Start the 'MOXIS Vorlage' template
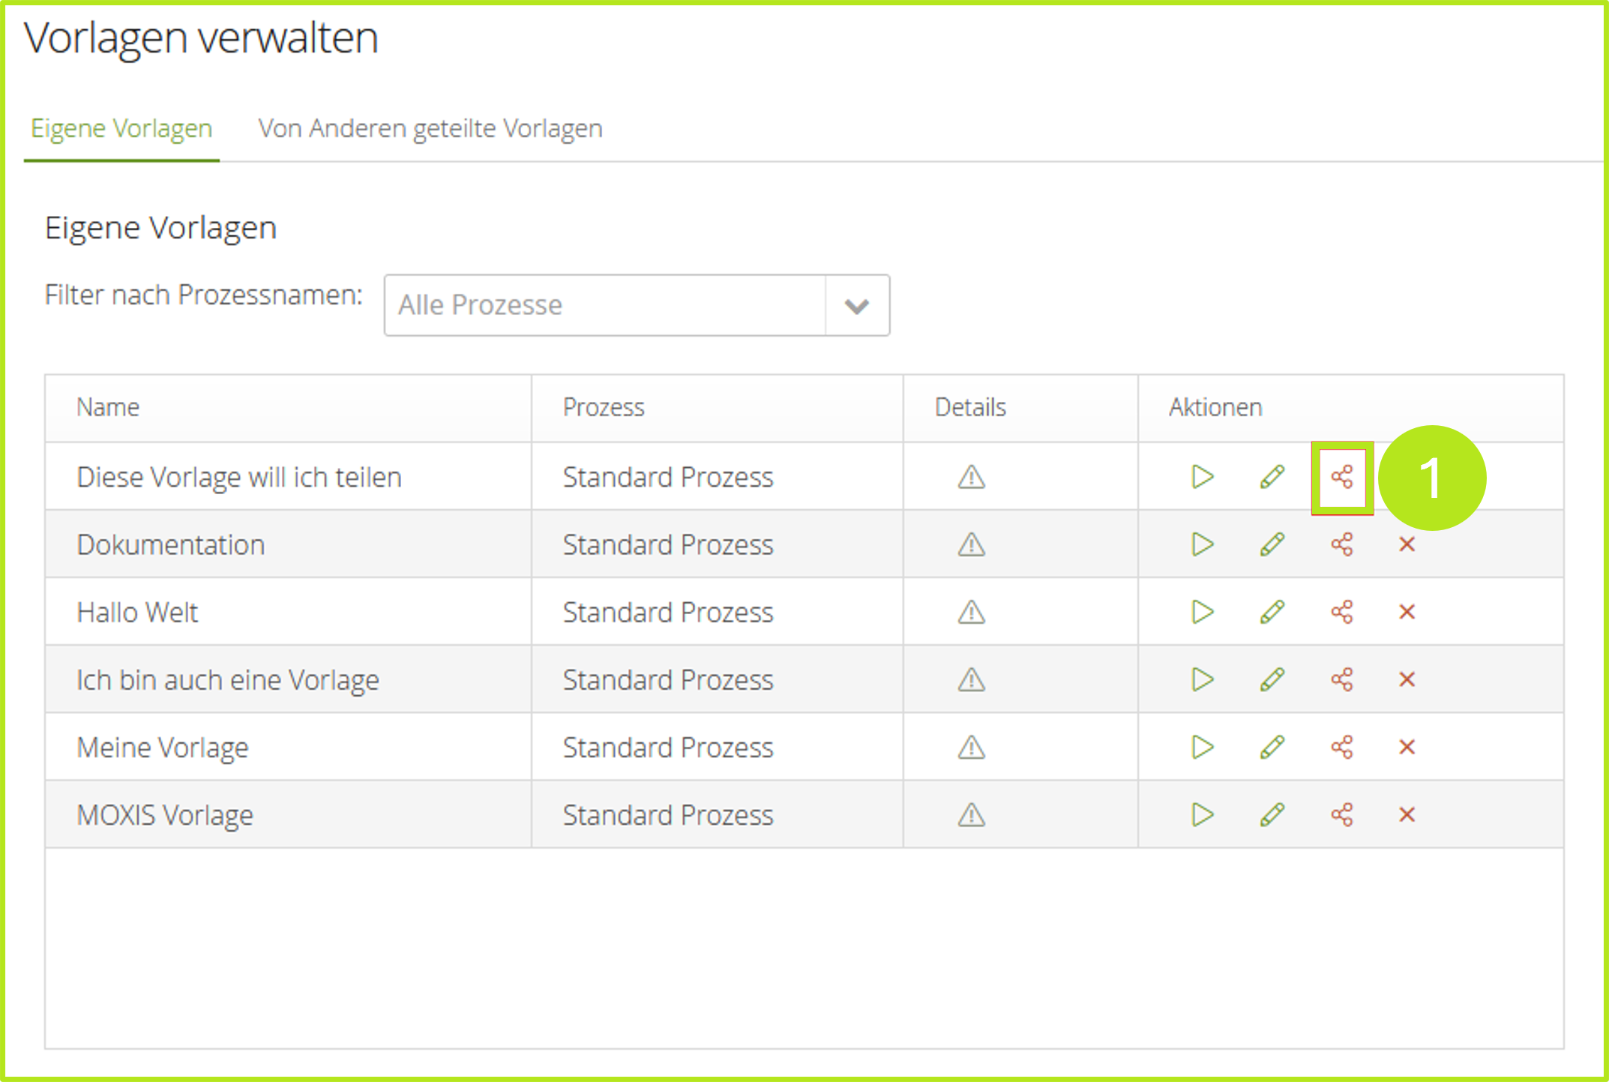 pyautogui.click(x=1202, y=814)
